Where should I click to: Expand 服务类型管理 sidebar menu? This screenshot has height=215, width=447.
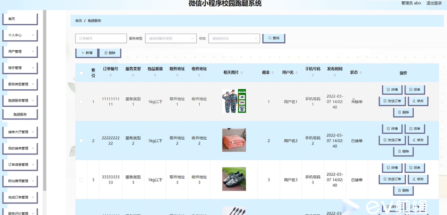[x=20, y=84]
